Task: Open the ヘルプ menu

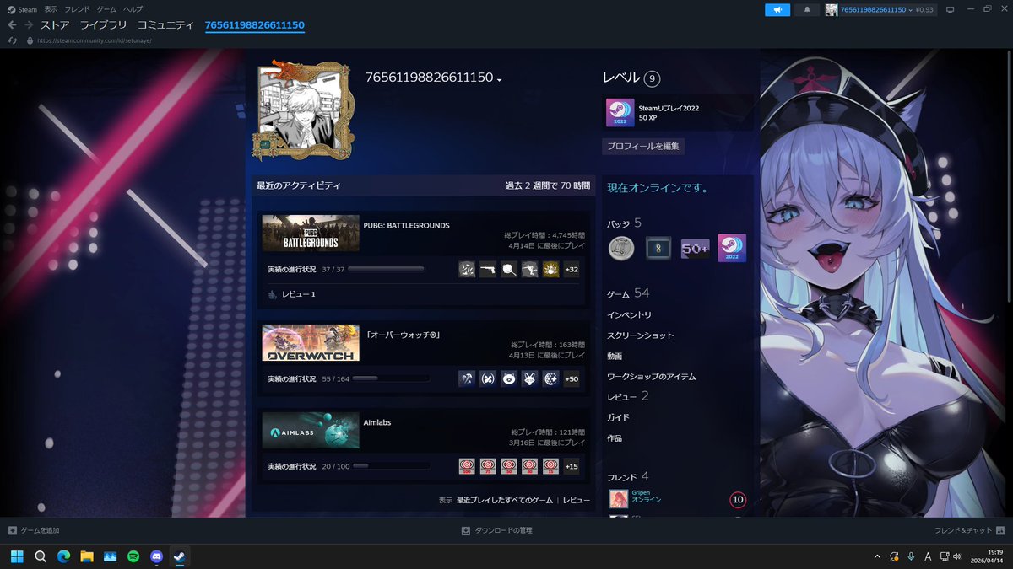Action: 133,9
